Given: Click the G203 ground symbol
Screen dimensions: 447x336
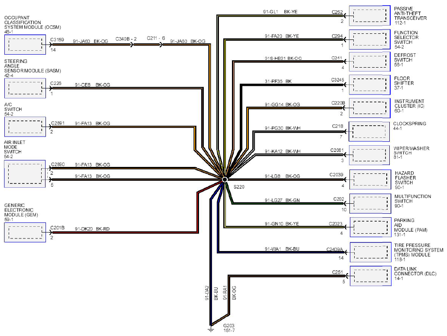Looking at the screenshot, I should tap(211, 329).
